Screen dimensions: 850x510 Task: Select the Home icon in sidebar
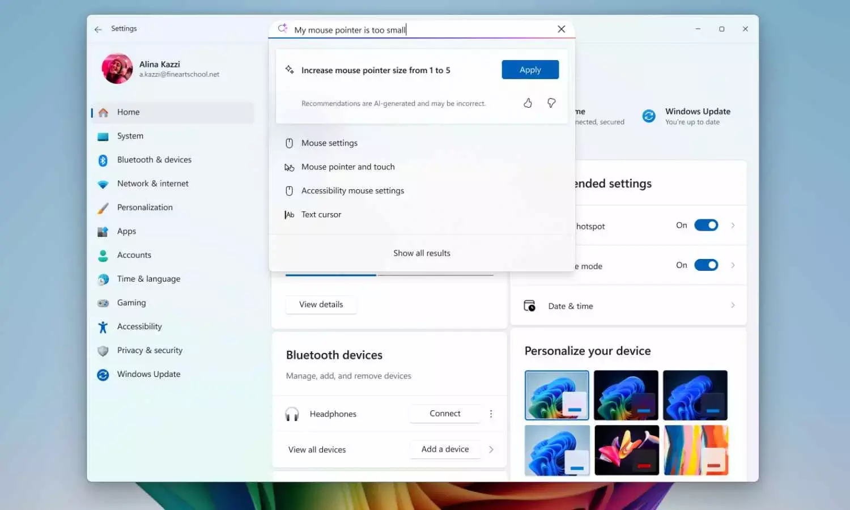(x=103, y=112)
